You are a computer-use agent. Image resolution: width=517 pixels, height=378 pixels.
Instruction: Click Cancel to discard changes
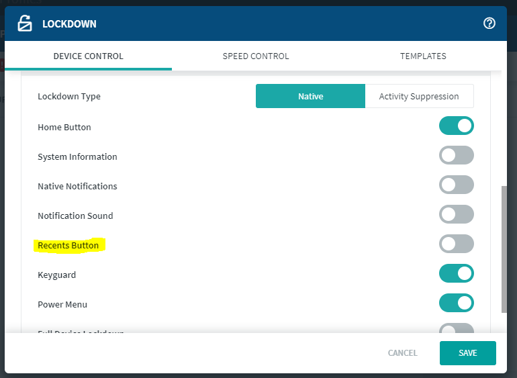click(x=402, y=353)
